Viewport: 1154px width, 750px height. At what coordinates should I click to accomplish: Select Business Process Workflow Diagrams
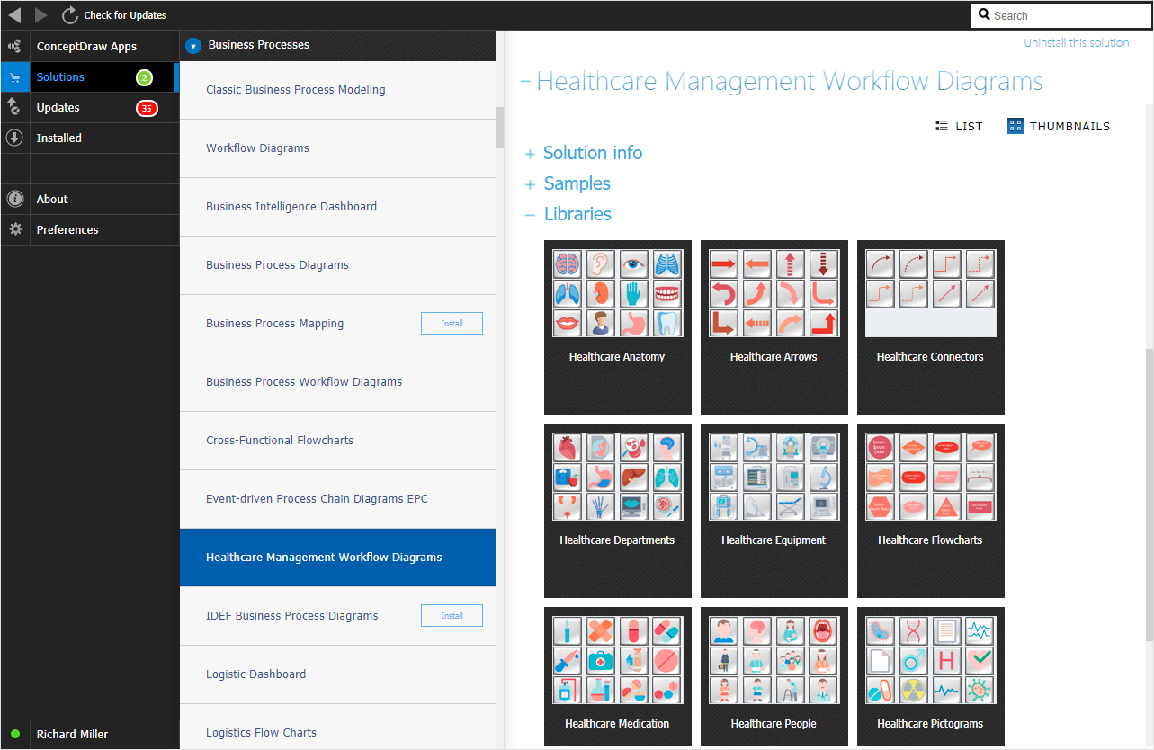click(x=338, y=382)
